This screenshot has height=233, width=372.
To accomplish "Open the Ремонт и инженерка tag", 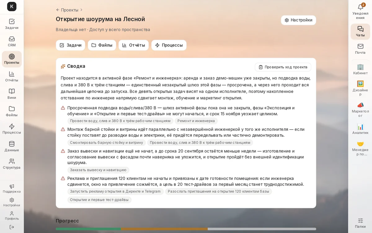I will [196, 121].
